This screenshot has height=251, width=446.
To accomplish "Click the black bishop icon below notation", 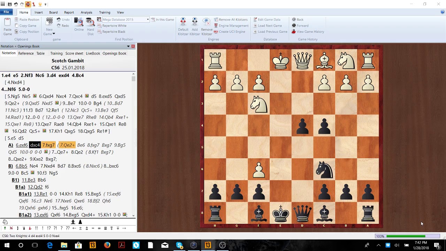I will click(73, 222).
